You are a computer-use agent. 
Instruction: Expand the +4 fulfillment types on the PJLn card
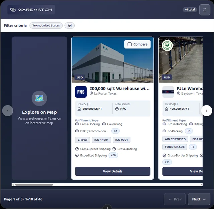189,131
